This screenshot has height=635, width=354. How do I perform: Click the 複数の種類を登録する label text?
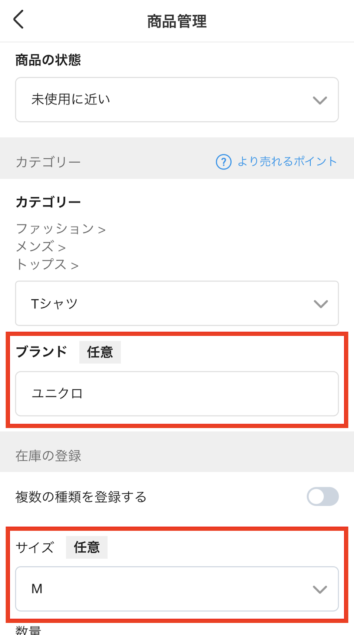[81, 497]
